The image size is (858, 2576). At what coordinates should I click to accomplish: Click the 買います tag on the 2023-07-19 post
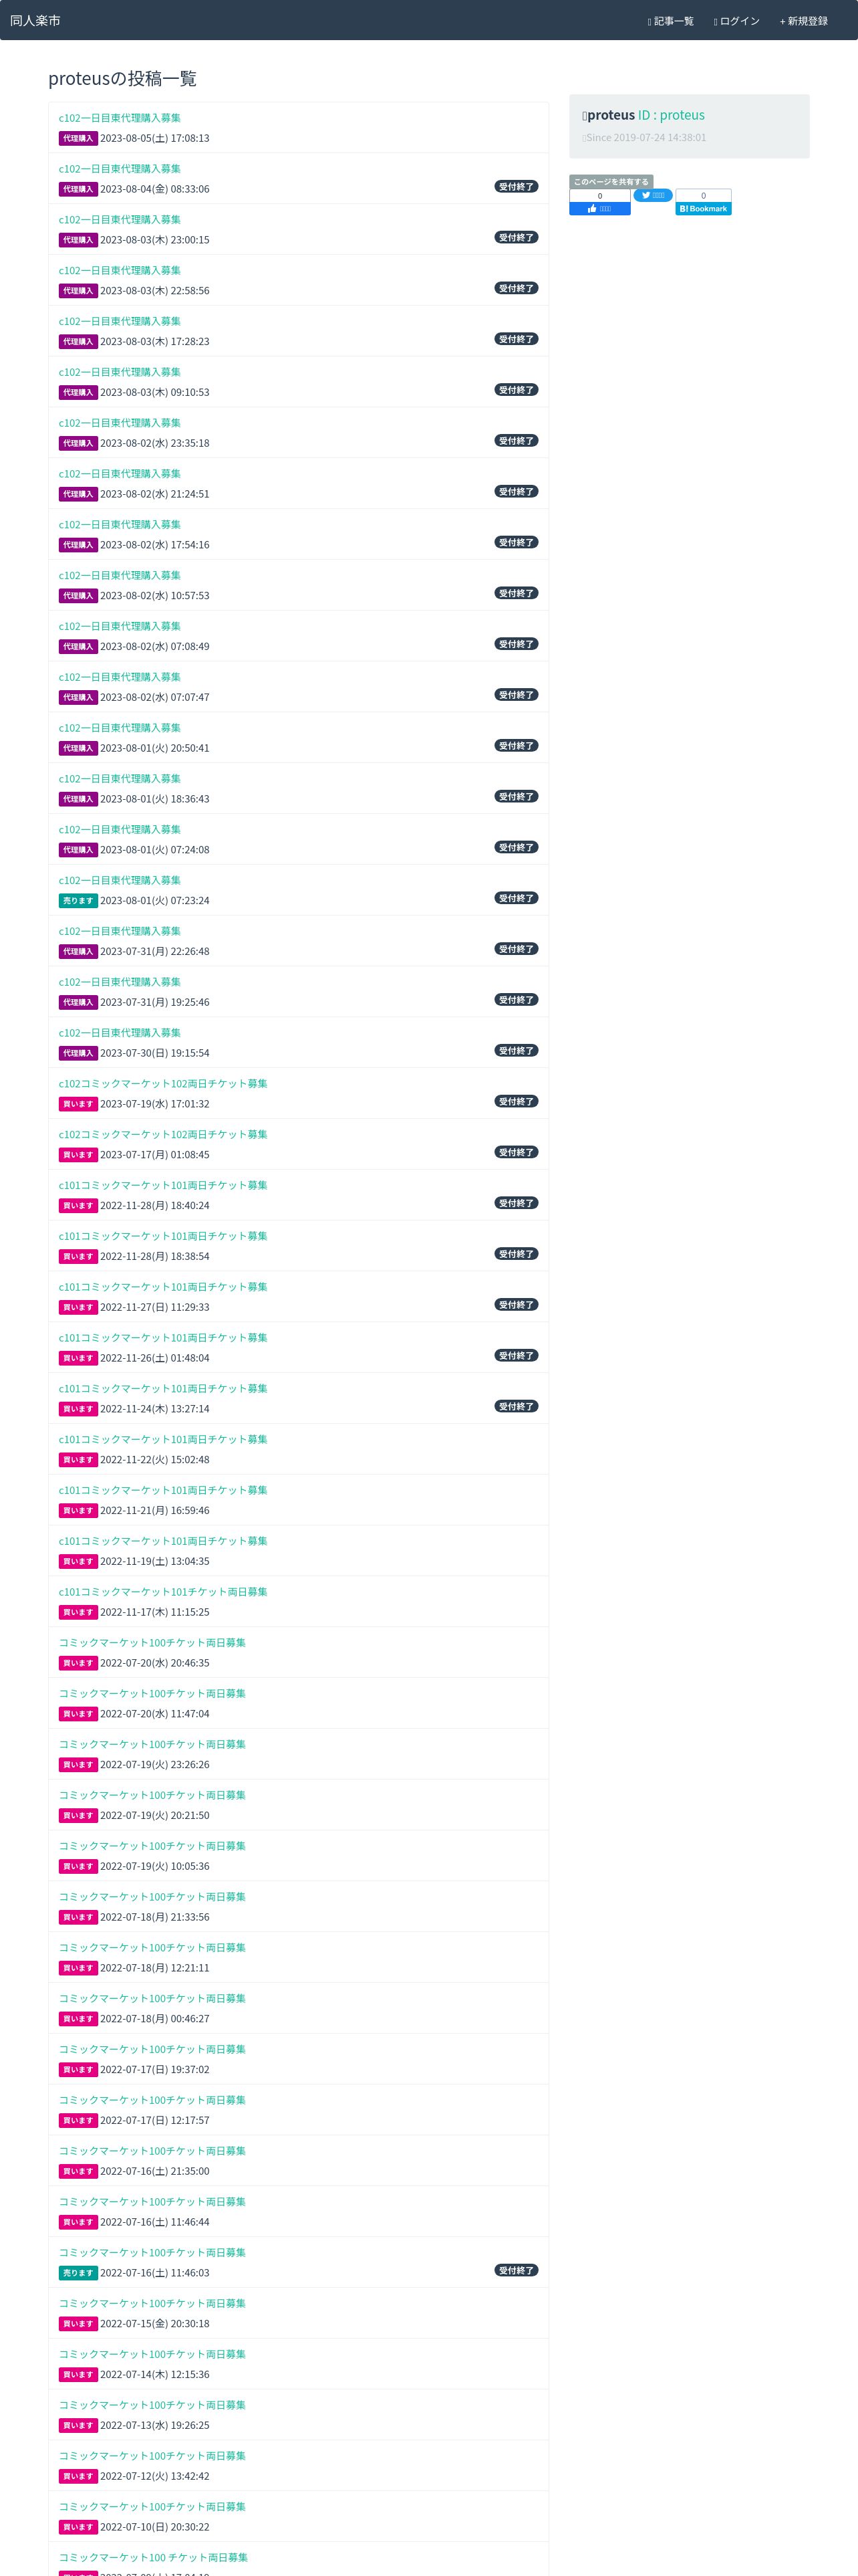pos(78,1104)
